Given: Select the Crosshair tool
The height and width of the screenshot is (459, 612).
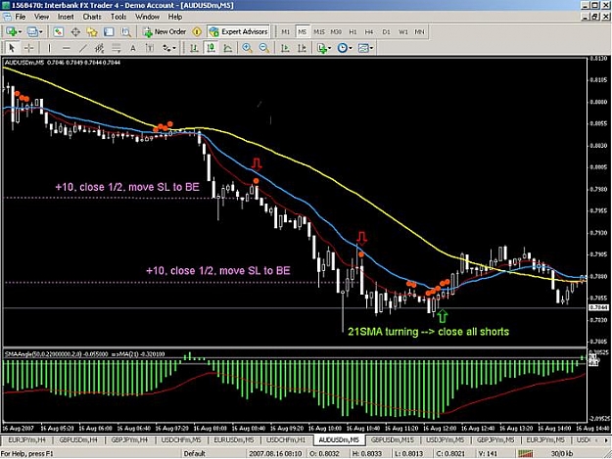Looking at the screenshot, I should pyautogui.click(x=28, y=48).
